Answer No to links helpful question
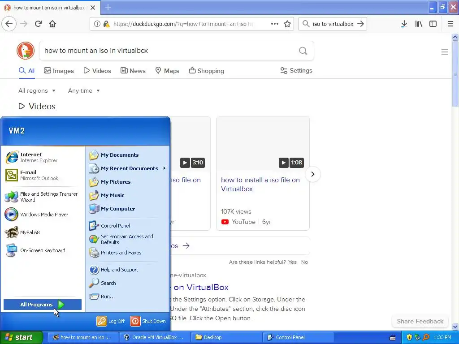459x344 pixels. coord(304,262)
